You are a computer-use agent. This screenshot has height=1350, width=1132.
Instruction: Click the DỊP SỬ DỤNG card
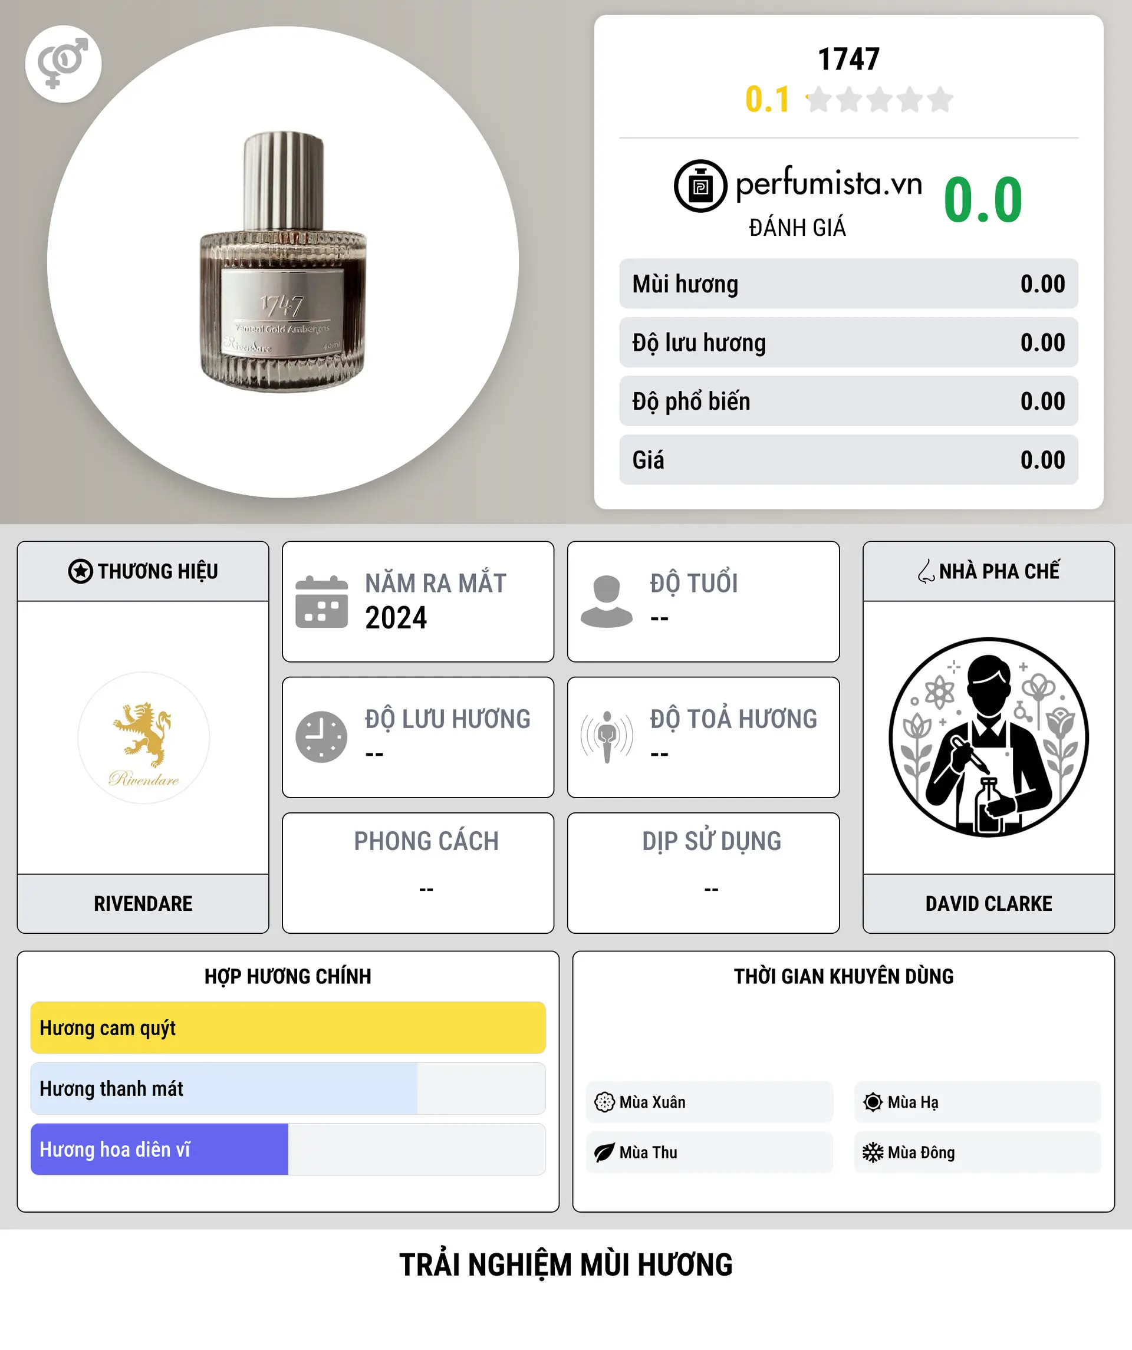coord(703,873)
